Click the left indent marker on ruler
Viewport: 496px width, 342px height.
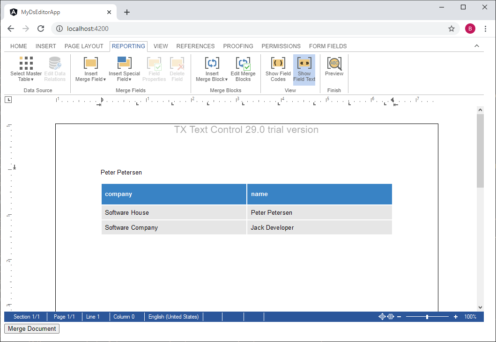point(102,100)
